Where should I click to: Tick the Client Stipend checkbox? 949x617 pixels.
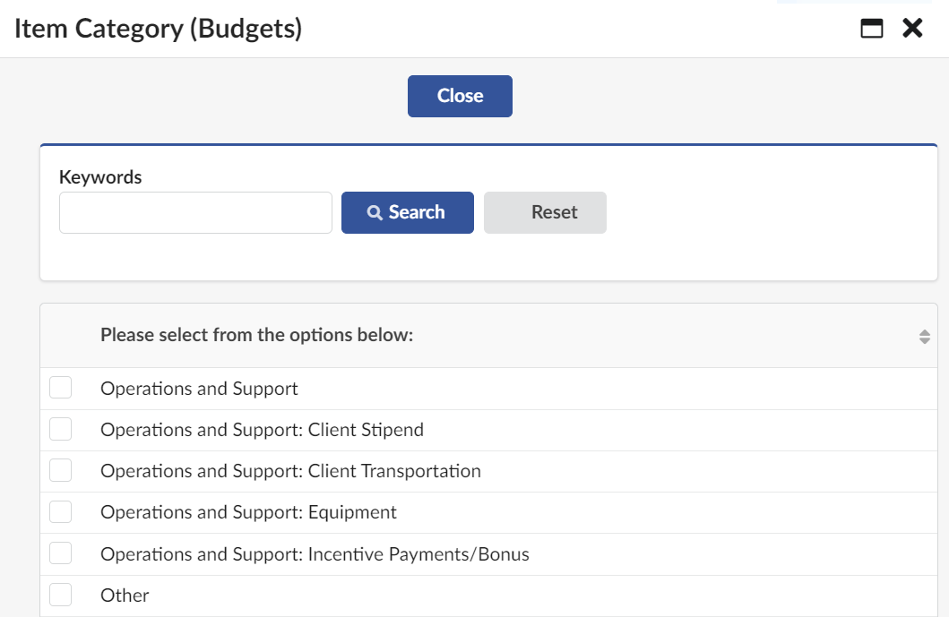pyautogui.click(x=60, y=429)
